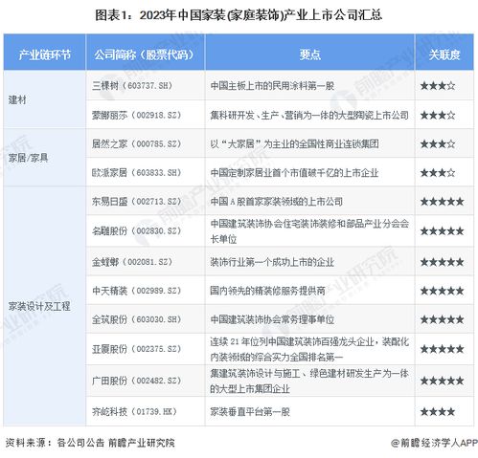Click description '国内领先的精装修服务提供商'
The image size is (478, 458).
coord(267,291)
